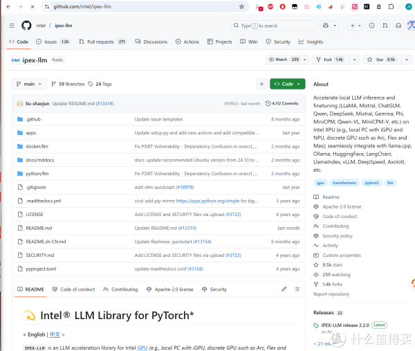Watch the repository for notifications
Image resolution: width=415 pixels, height=351 pixels.
click(284, 60)
